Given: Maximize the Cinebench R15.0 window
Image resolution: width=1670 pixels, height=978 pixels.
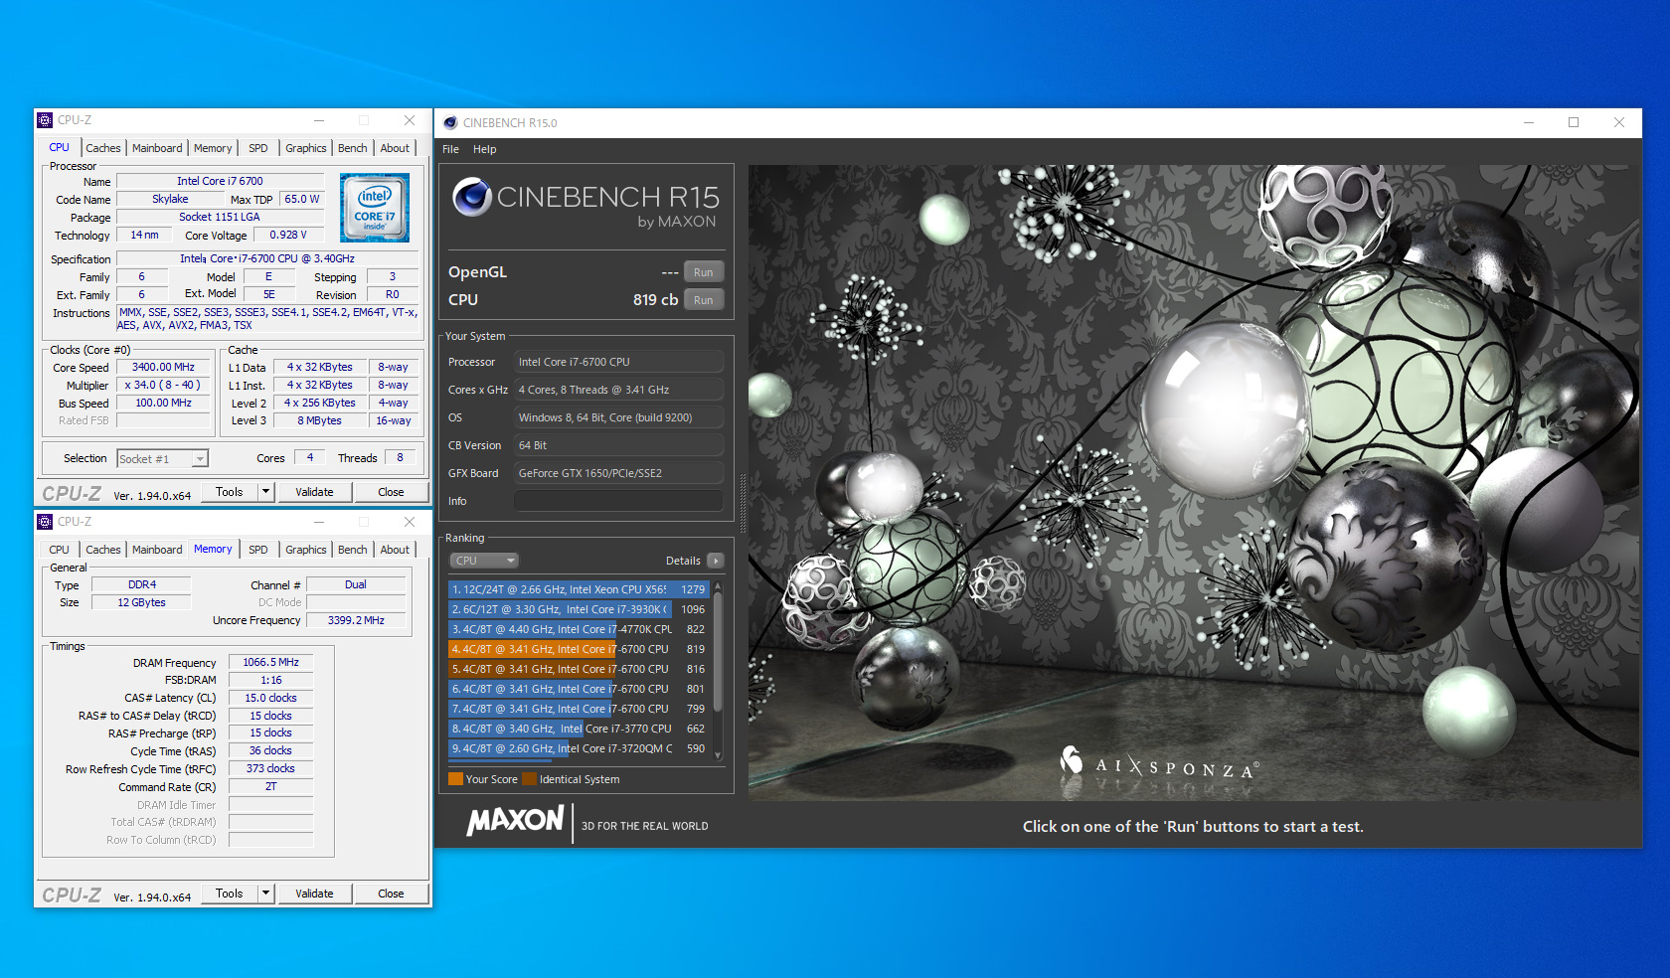Looking at the screenshot, I should point(1574,122).
